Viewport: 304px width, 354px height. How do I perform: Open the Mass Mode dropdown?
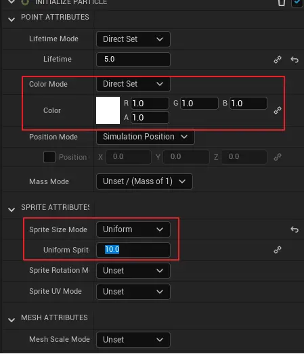point(144,181)
